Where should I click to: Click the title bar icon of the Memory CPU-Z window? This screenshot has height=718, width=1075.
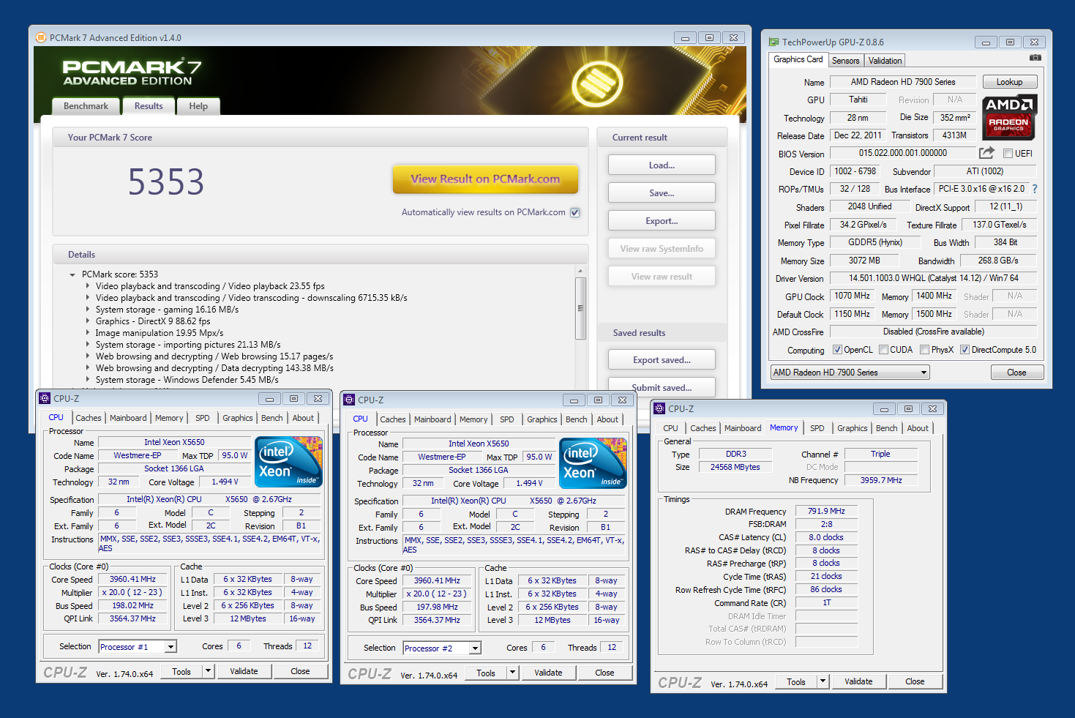(x=659, y=408)
